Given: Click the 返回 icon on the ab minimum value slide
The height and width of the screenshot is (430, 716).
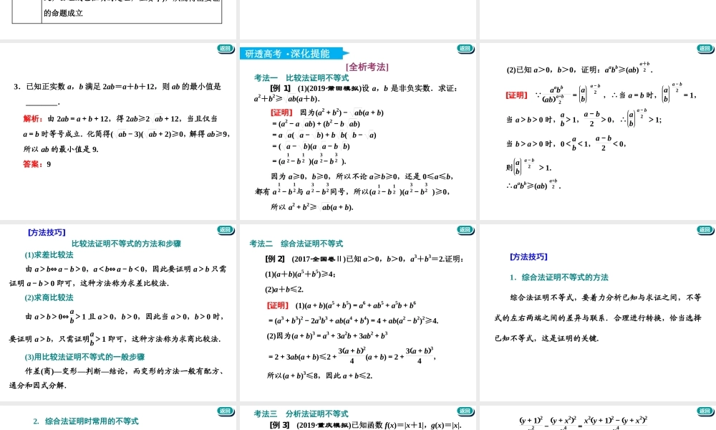Looking at the screenshot, I should pyautogui.click(x=225, y=49).
